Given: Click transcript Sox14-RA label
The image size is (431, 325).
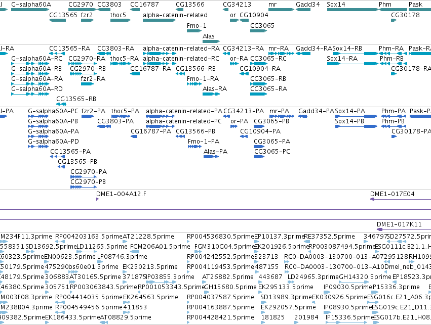Looking at the screenshot, I should (x=342, y=59).
